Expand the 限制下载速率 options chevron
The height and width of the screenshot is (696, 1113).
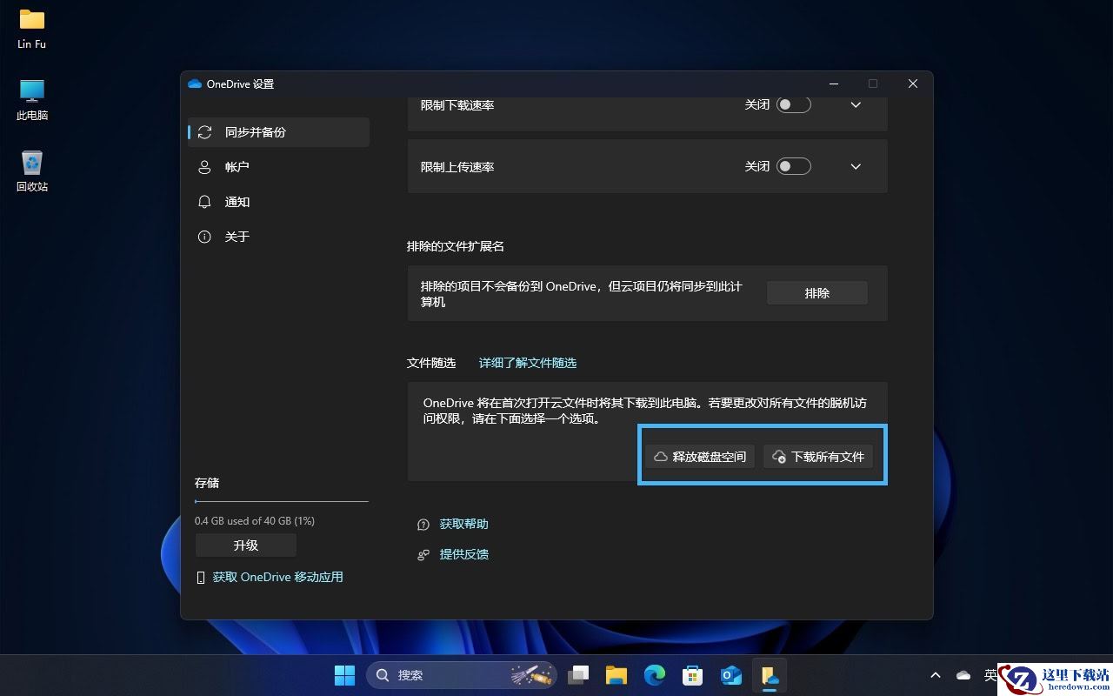tap(856, 104)
